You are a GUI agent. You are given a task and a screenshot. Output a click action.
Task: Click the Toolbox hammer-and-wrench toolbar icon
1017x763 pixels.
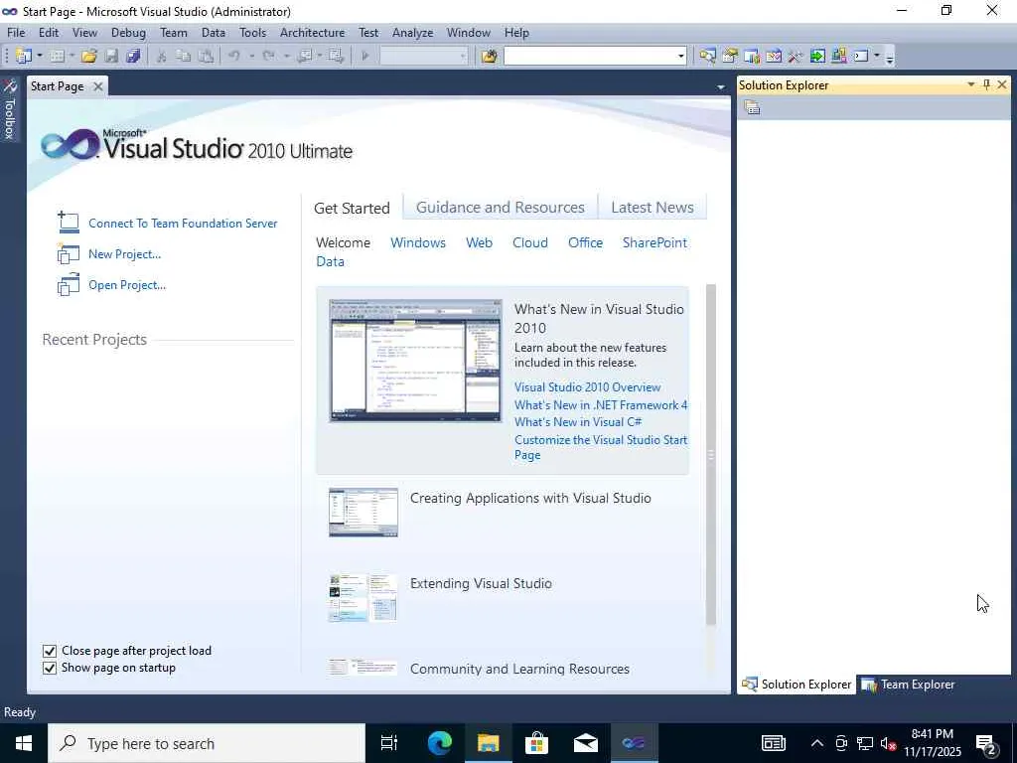[796, 56]
